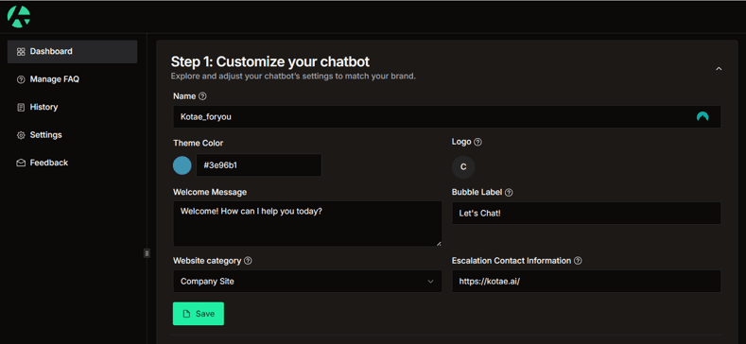Edit the hex color #3e96b1 field
Screen dimensions: 746x344
point(259,165)
